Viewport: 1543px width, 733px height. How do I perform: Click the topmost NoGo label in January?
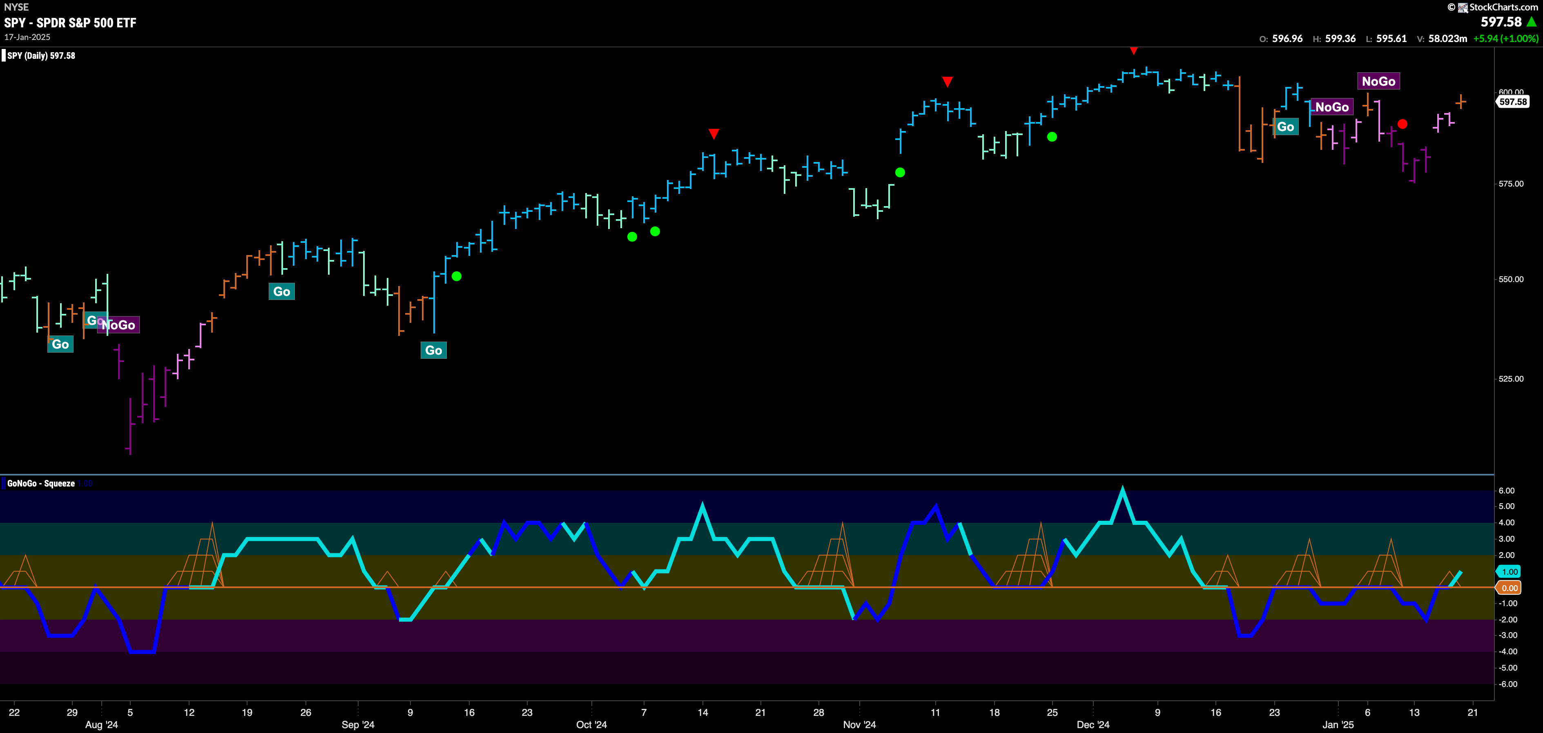click(x=1378, y=81)
